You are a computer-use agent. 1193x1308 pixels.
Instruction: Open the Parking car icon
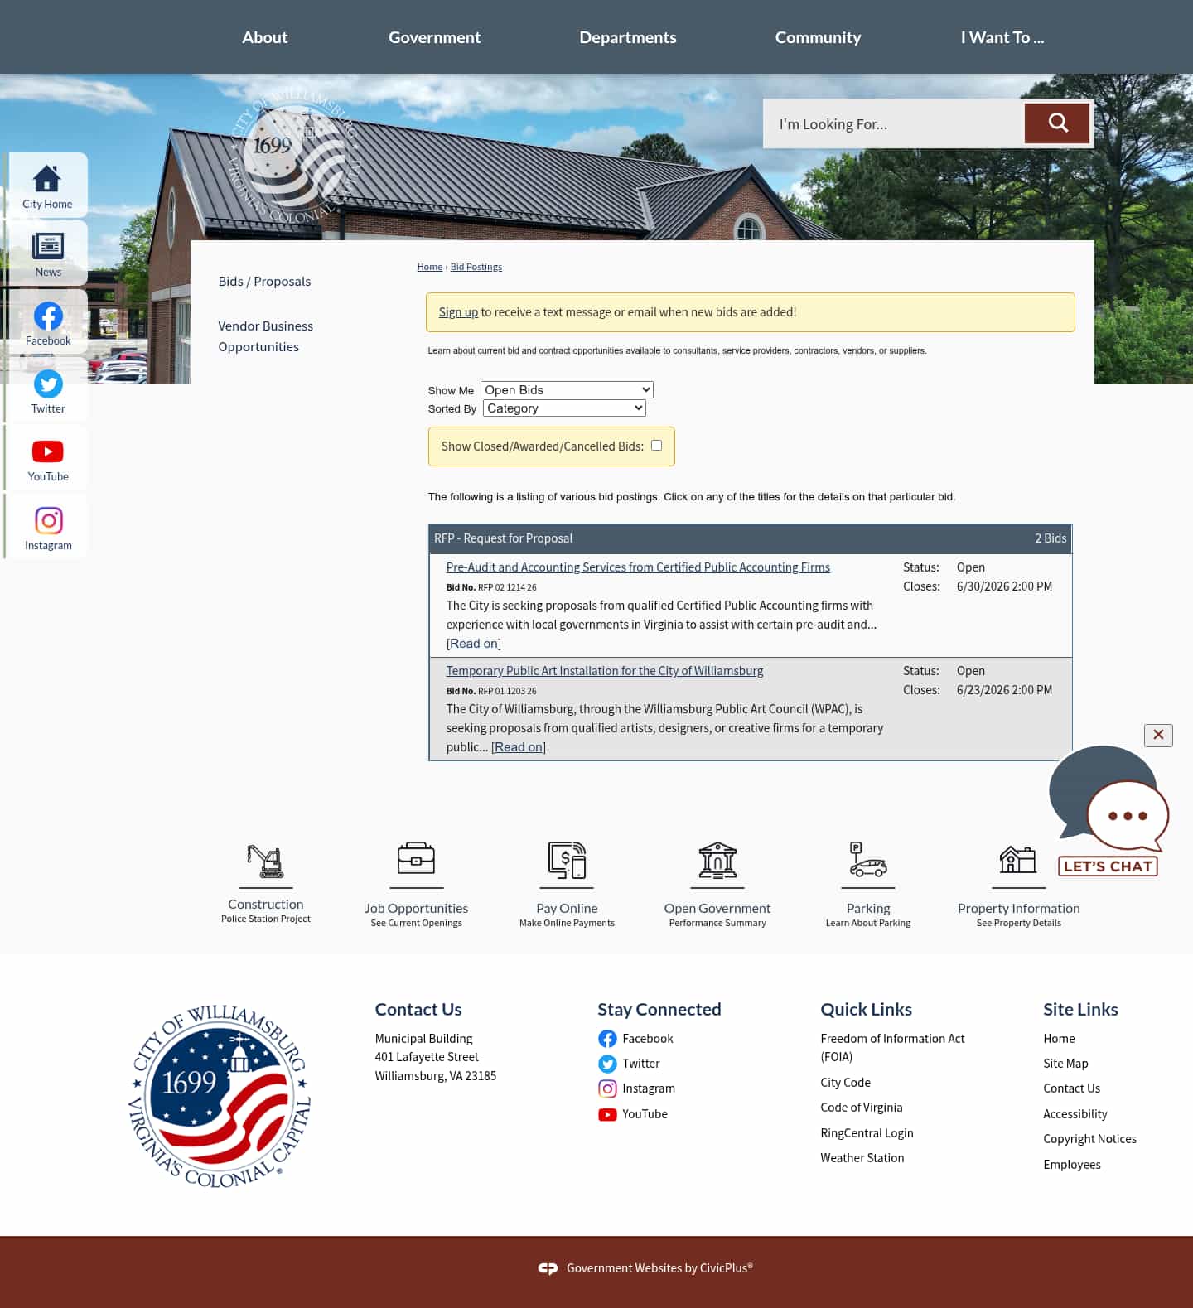(x=867, y=860)
